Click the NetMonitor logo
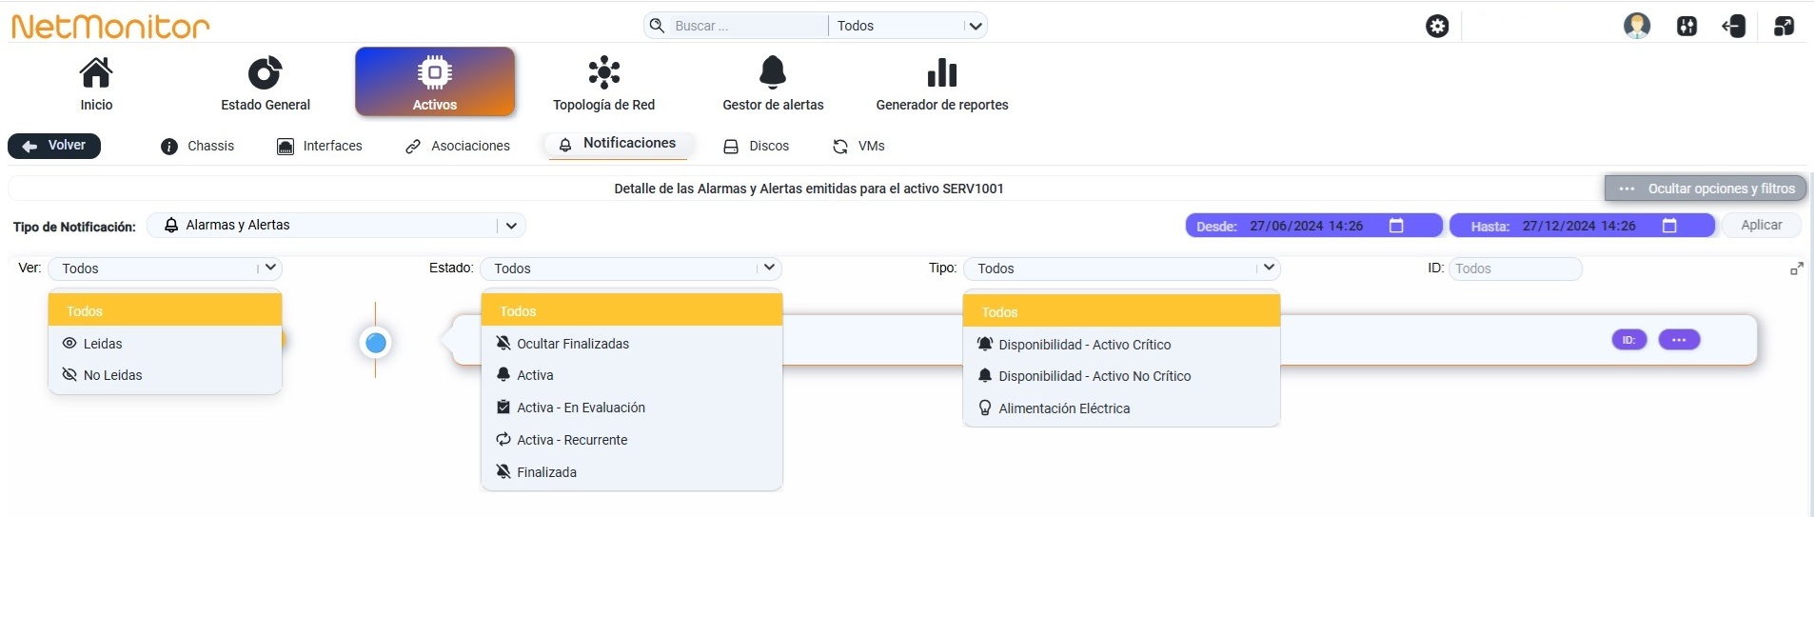 [110, 27]
